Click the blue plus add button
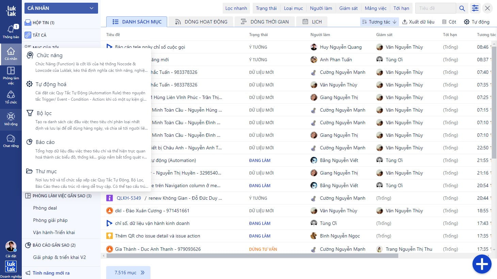Screen dimensions: 497x279 coord(482,264)
